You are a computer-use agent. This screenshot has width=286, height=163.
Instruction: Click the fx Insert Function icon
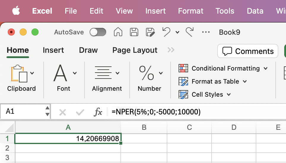98,112
